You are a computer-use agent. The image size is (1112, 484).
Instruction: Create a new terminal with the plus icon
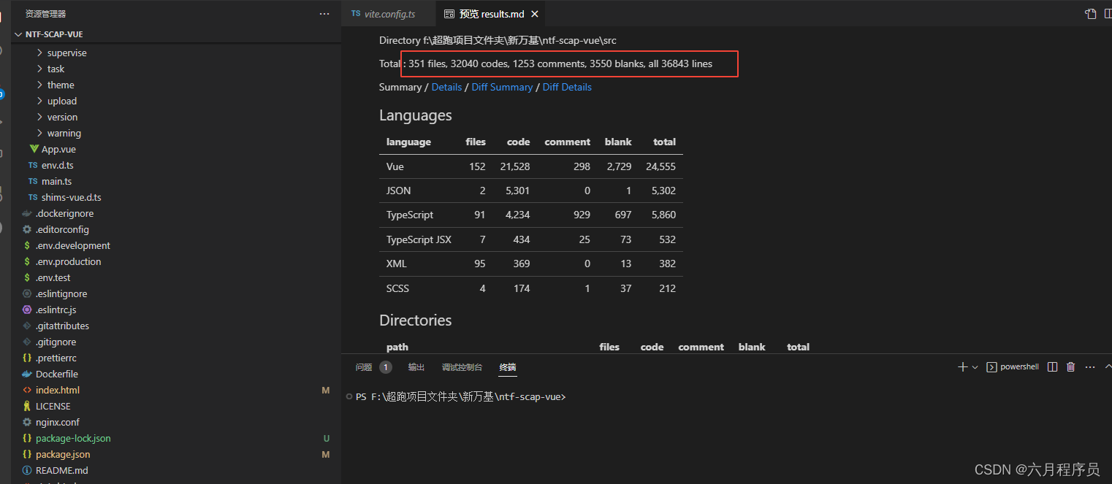(x=961, y=366)
